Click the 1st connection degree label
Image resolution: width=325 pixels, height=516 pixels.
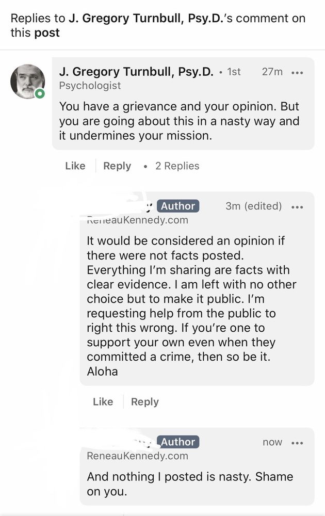coord(234,72)
